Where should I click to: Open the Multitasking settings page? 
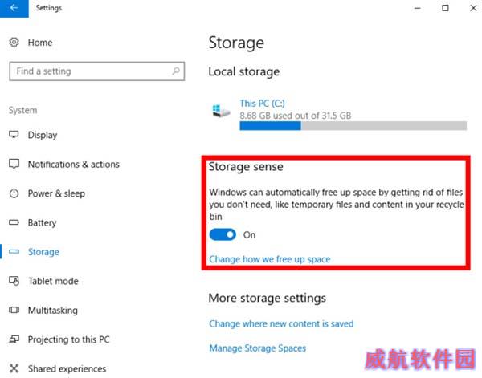click(x=52, y=310)
